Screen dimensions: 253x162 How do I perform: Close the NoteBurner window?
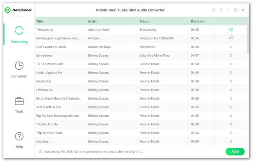coord(243,10)
